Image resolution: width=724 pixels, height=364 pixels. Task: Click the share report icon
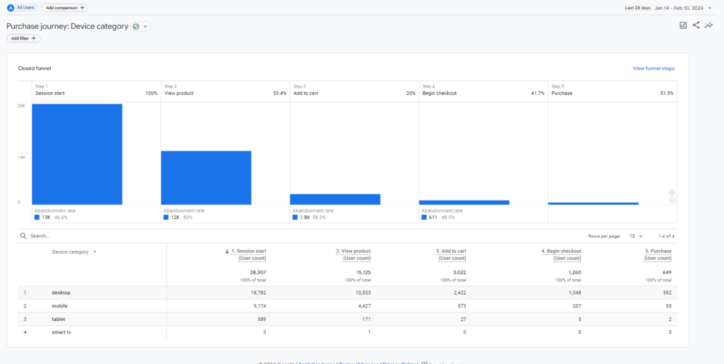pos(696,25)
